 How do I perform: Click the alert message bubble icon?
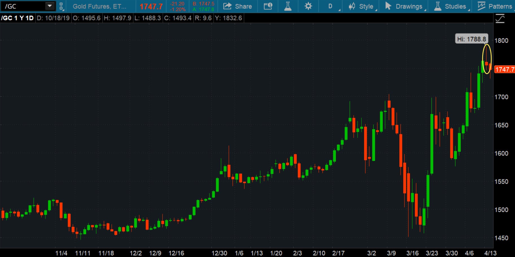pos(268,6)
